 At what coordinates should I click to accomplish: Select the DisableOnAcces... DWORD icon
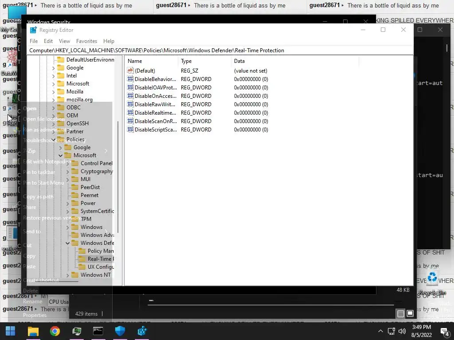(x=130, y=96)
